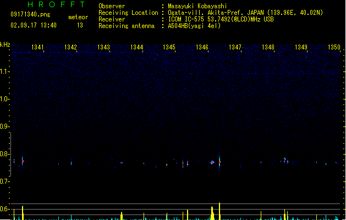The width and height of the screenshot is (346, 220).
Task: Click the meteor count value 13
Action: pos(80,25)
